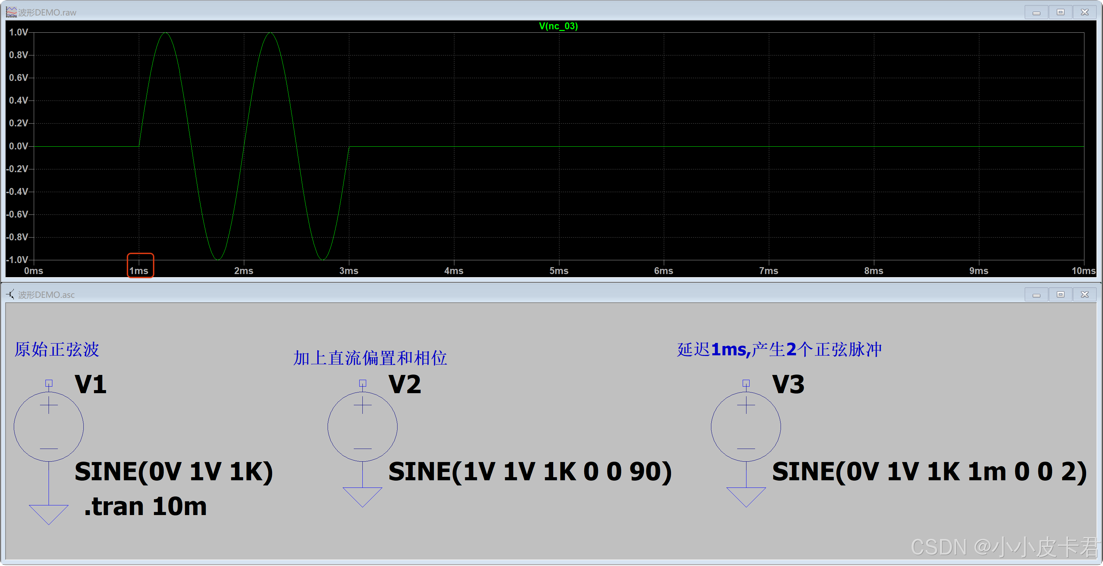1103x566 pixels.
Task: Click the 1ms time axis label
Action: click(139, 271)
